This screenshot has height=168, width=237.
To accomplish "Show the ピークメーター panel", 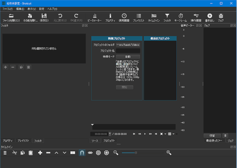I will pos(95,18).
